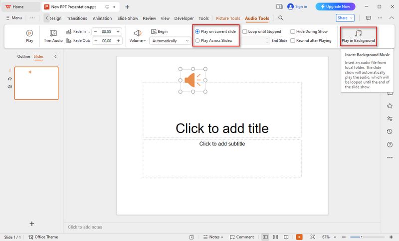Open the comments panel icon near Share
This screenshot has width=399, height=241.
pos(368,18)
